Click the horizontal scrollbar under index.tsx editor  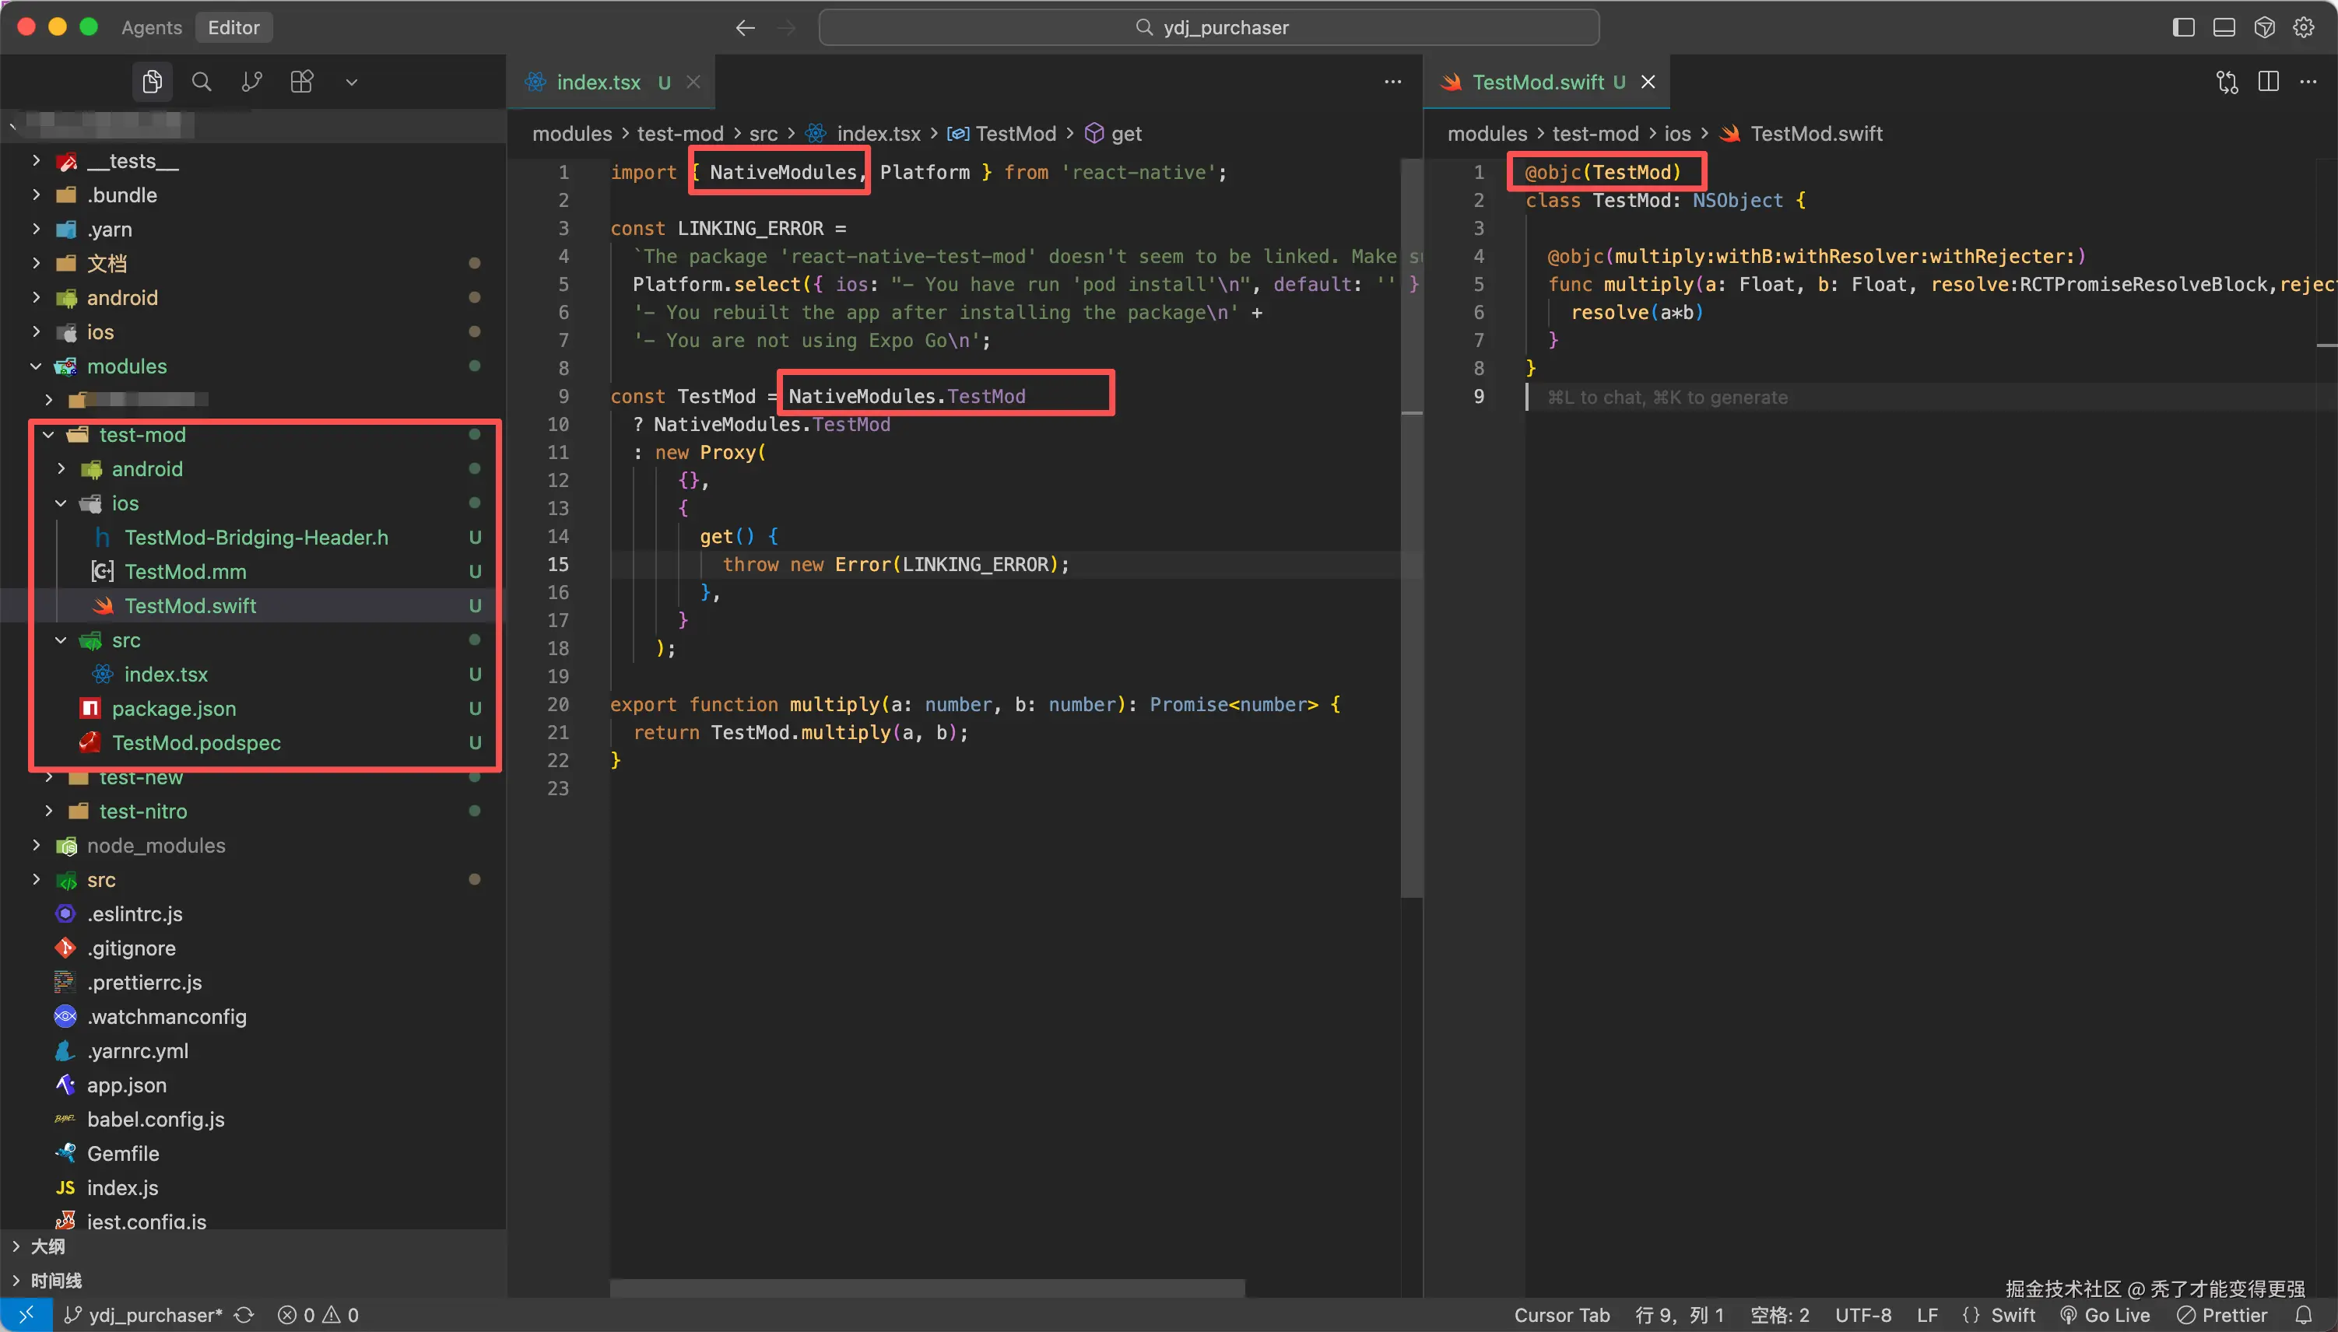926,1287
